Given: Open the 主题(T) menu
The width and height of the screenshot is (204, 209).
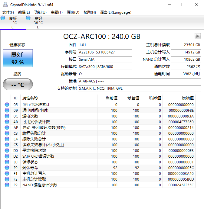Looking at the screenshot, I should pyautogui.click(x=57, y=12).
